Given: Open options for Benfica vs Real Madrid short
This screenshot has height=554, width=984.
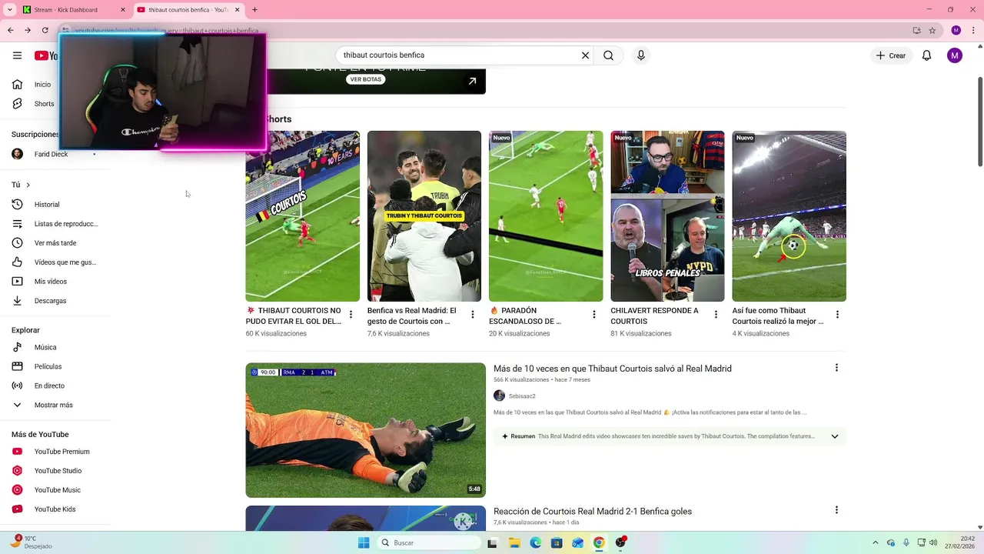Looking at the screenshot, I should pos(472,315).
